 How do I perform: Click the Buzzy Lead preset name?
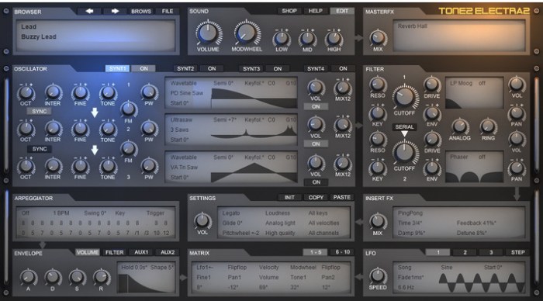(x=39, y=36)
